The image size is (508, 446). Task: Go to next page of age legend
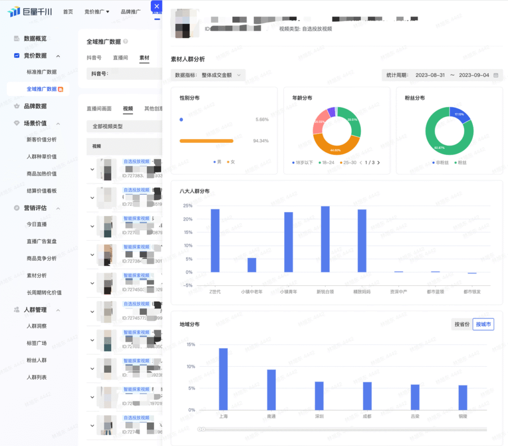click(x=378, y=163)
